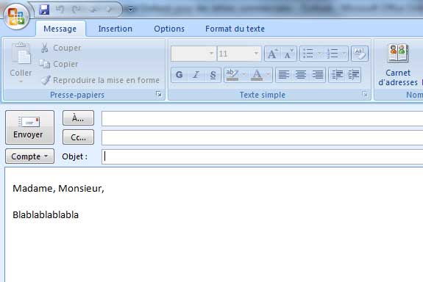The width and height of the screenshot is (423, 282).
Task: Click the Redo arrow in the quick access toolbar
Action: click(x=77, y=10)
